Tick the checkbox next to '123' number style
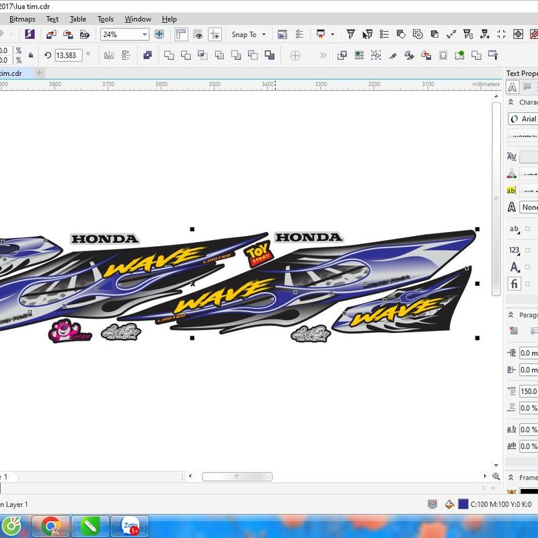 click(527, 249)
